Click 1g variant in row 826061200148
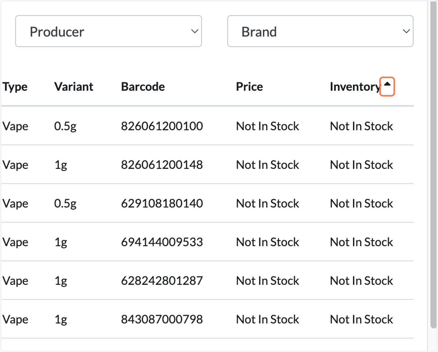Image resolution: width=438 pixels, height=352 pixels. click(x=61, y=165)
